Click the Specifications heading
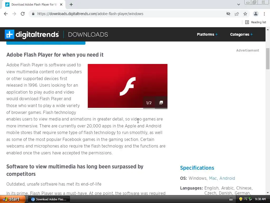 coord(197,168)
